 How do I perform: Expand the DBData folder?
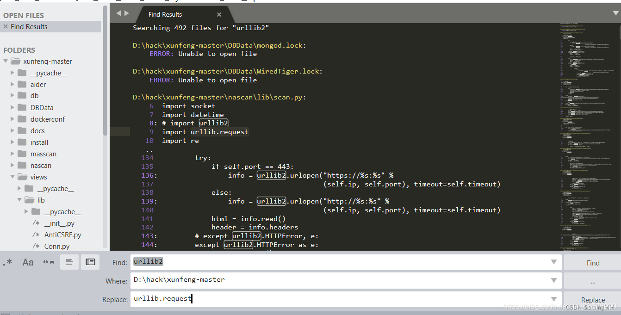click(x=12, y=108)
